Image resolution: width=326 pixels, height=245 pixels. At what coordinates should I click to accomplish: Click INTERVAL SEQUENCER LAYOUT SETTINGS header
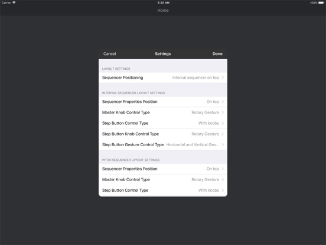click(x=133, y=93)
